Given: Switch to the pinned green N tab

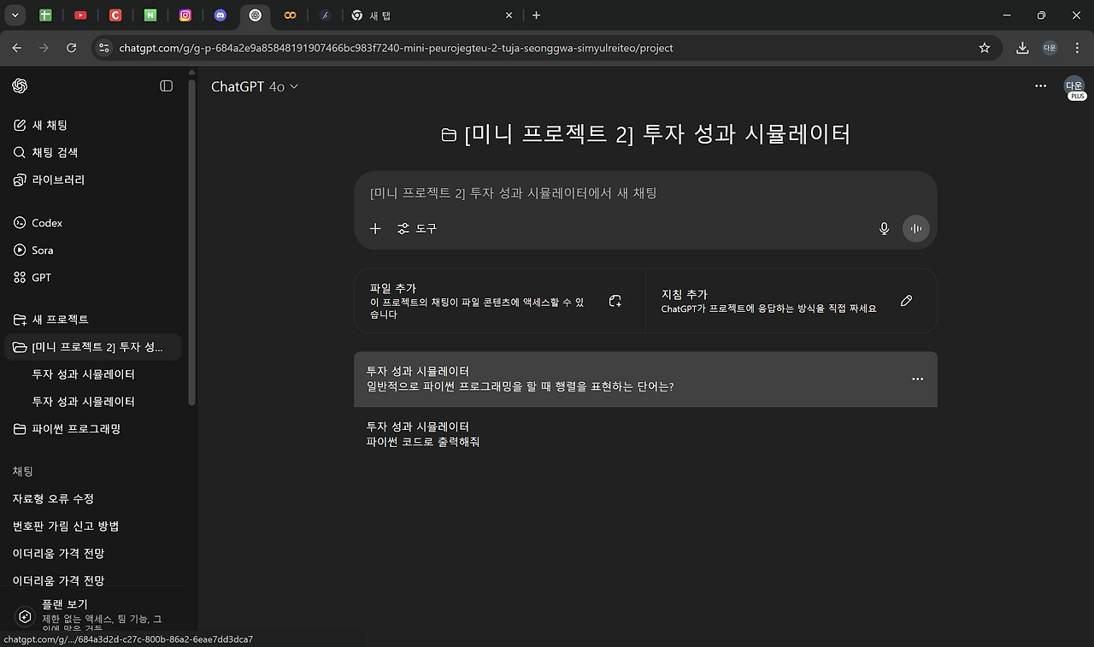Looking at the screenshot, I should 150,15.
